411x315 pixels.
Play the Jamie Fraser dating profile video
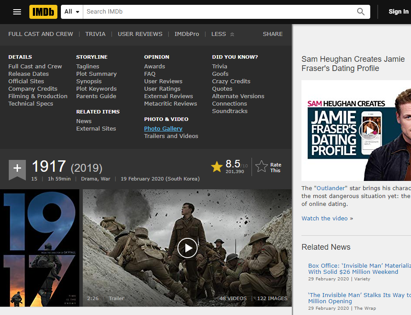(x=369, y=130)
